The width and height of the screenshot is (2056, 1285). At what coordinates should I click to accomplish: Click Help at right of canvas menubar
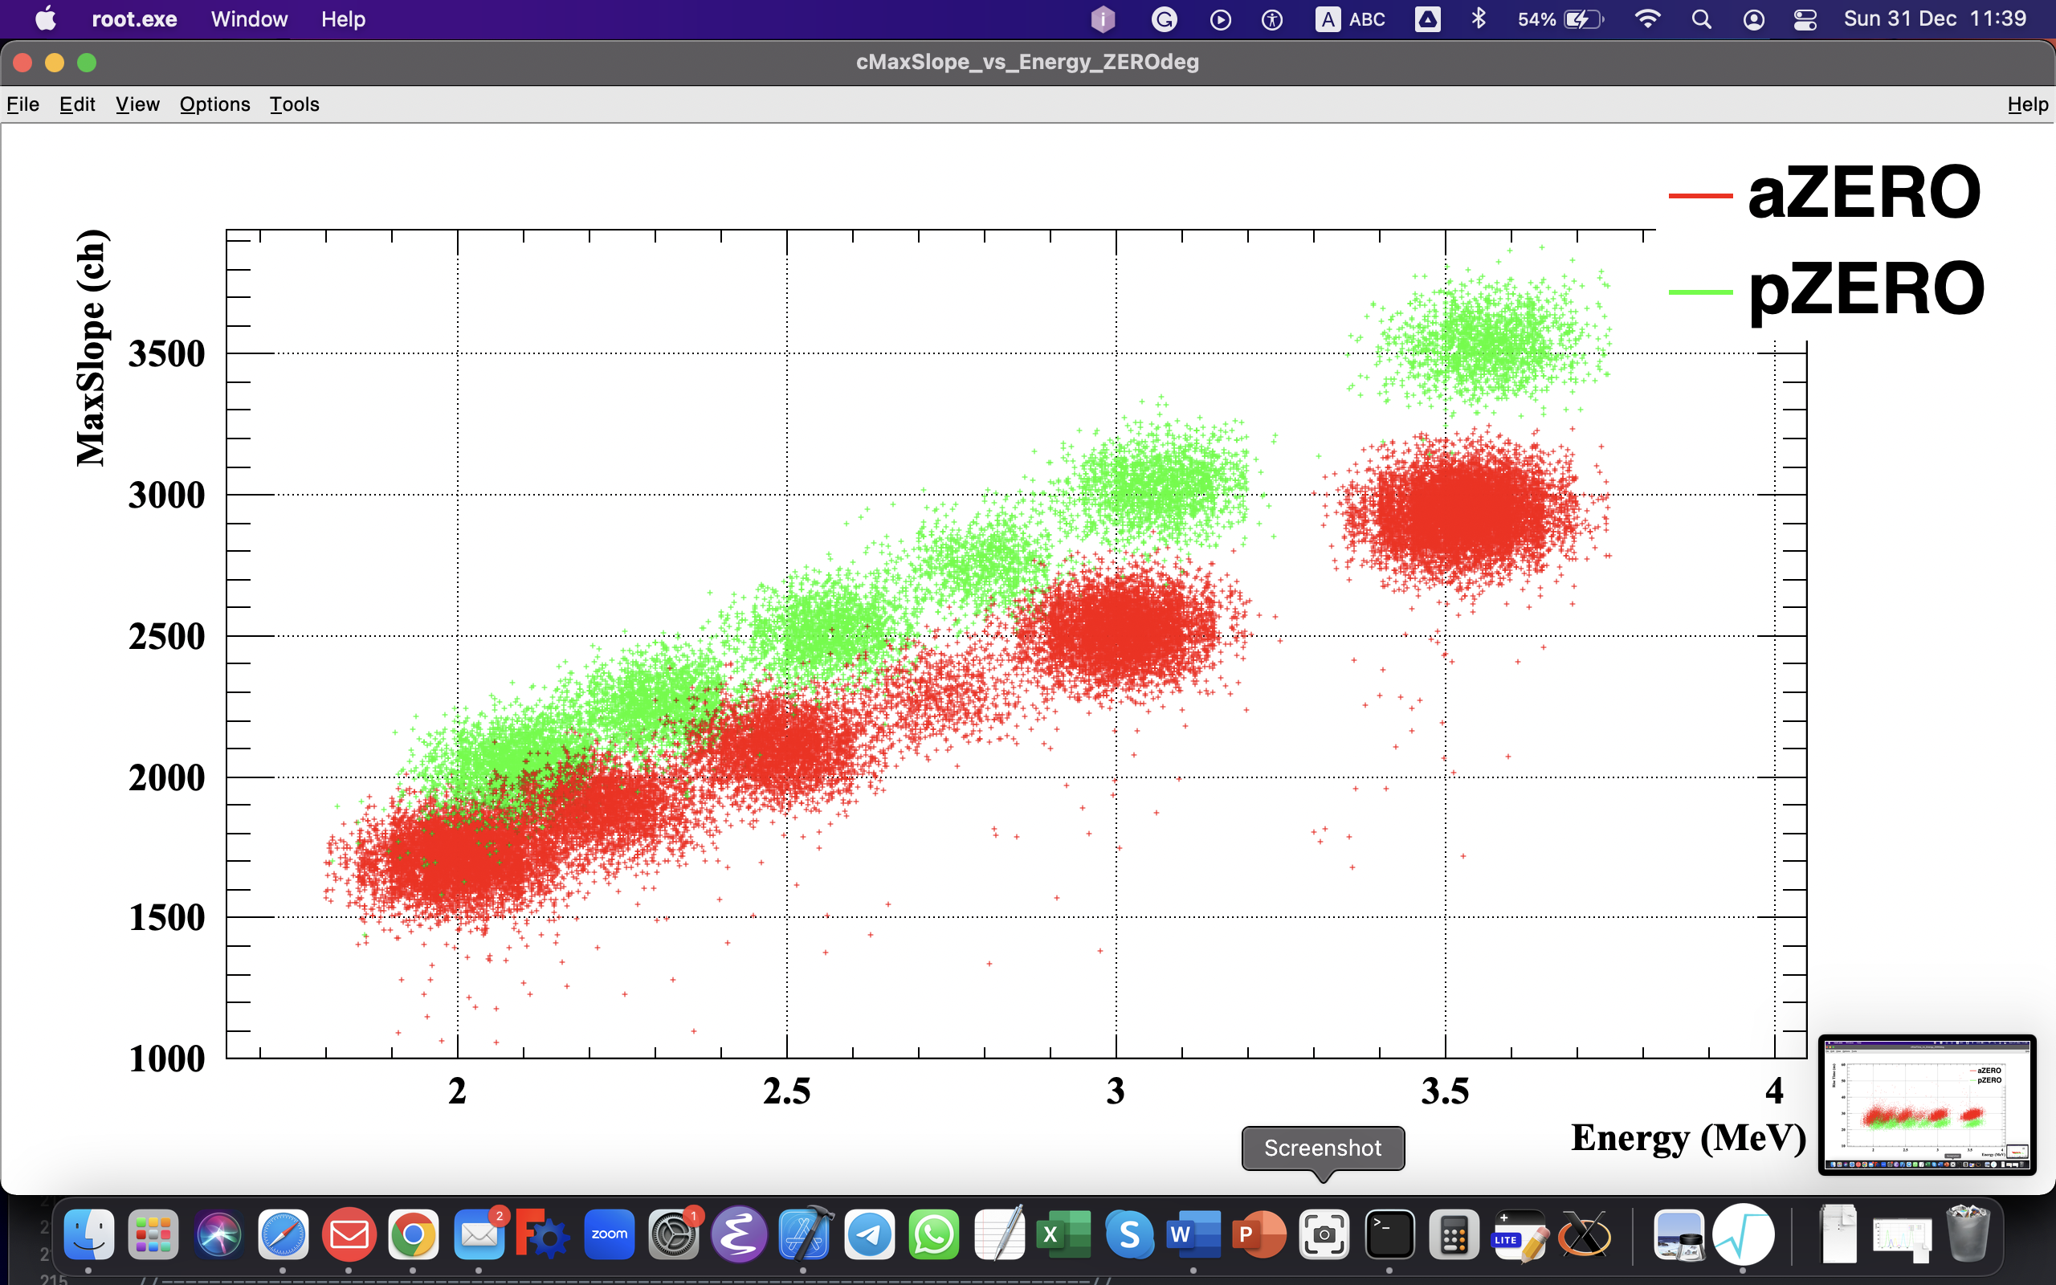pyautogui.click(x=2027, y=104)
